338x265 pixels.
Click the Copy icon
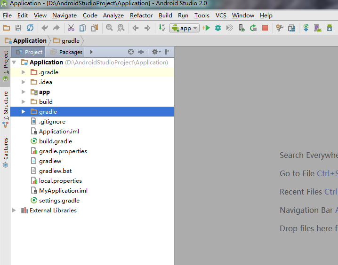[x=83, y=28]
